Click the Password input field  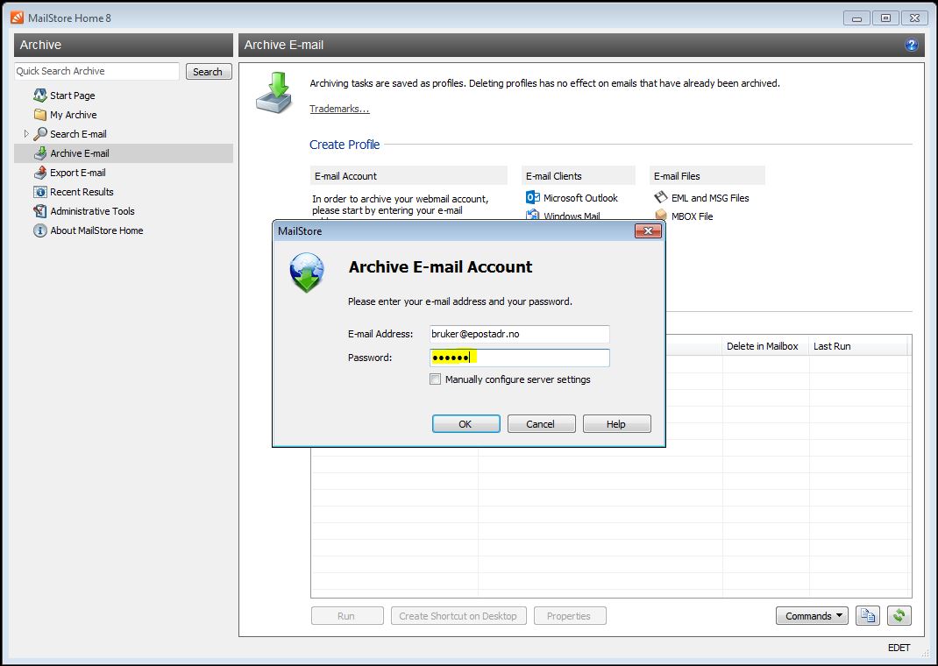click(519, 358)
